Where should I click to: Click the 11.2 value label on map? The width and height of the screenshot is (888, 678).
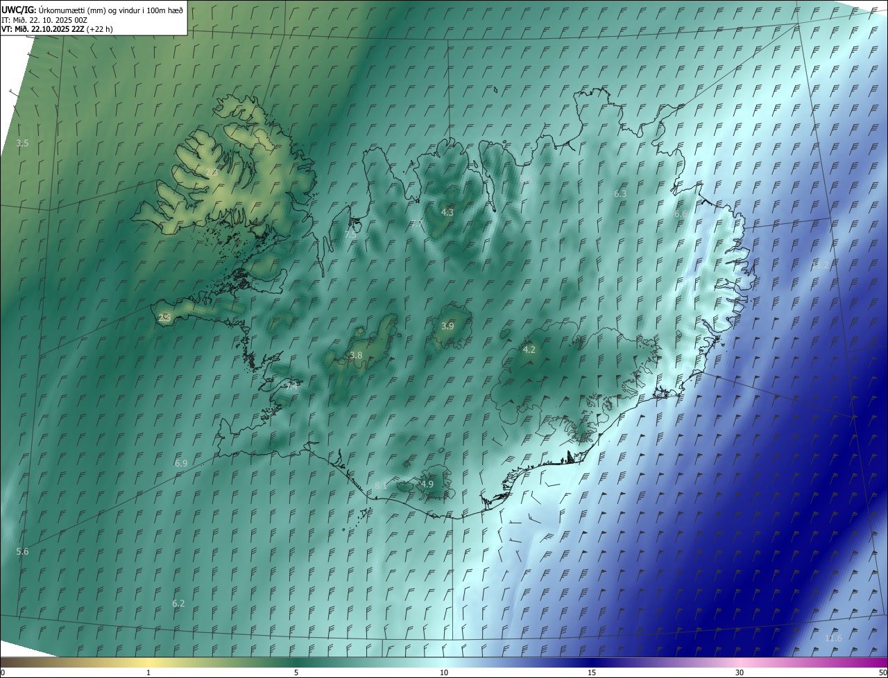click(x=819, y=265)
